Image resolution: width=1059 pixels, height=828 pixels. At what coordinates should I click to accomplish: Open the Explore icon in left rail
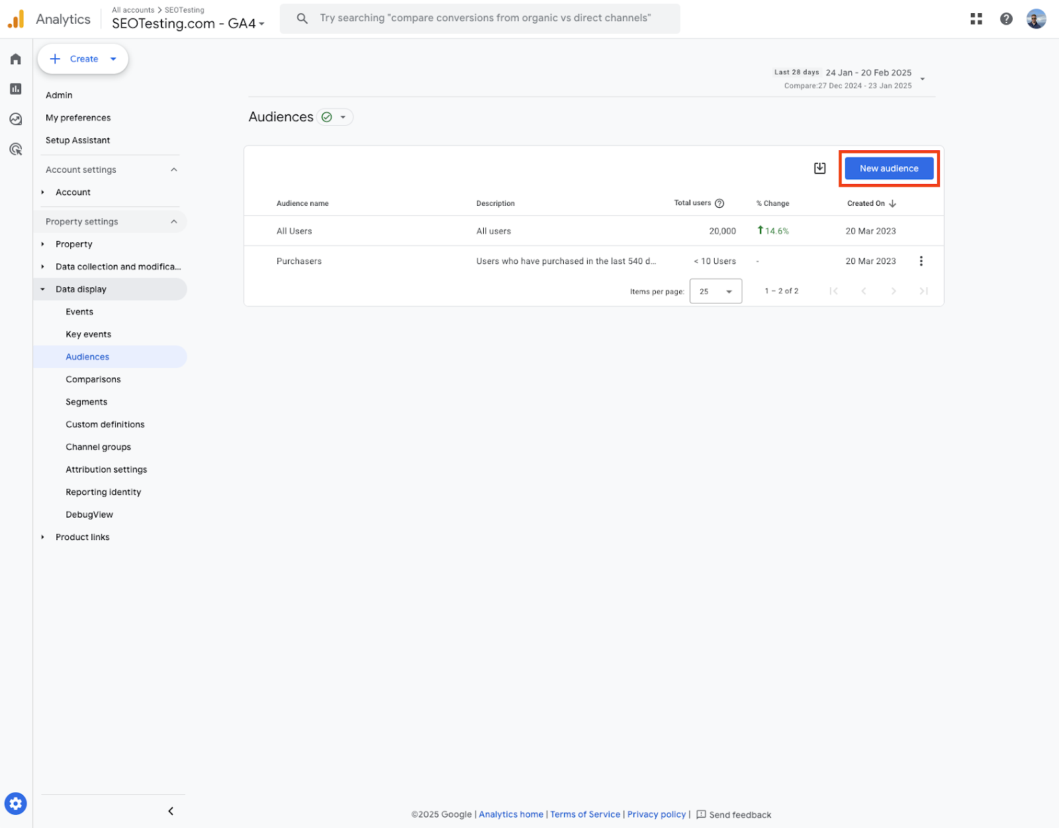16,119
